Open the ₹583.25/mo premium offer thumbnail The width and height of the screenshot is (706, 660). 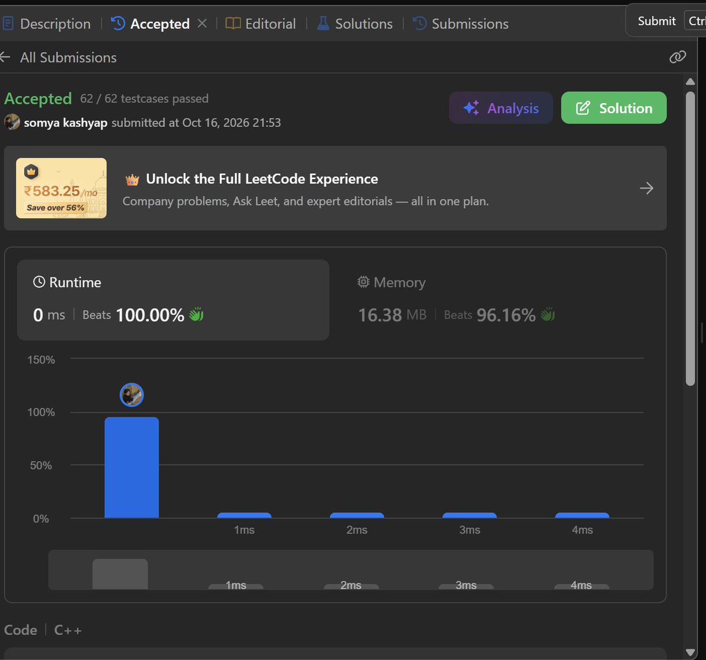pos(61,188)
